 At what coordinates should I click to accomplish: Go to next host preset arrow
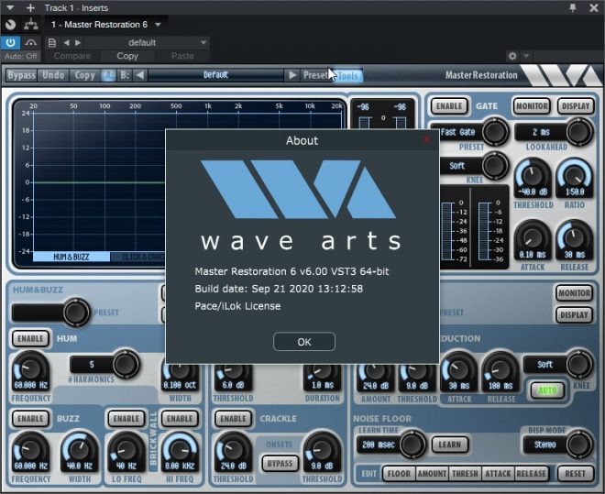(78, 43)
